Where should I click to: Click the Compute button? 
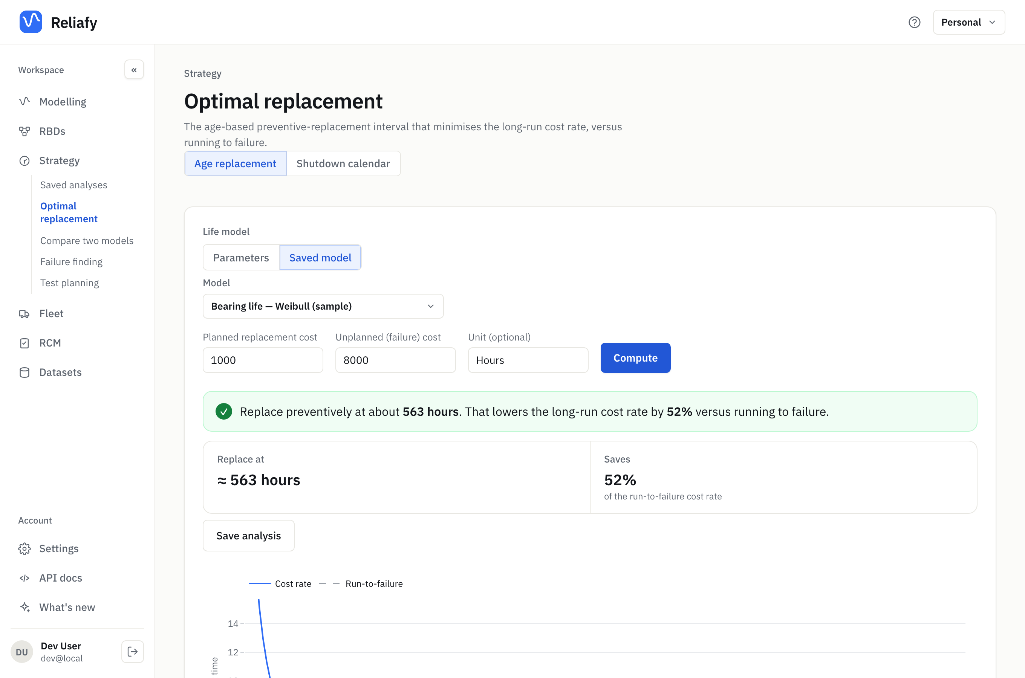coord(635,357)
